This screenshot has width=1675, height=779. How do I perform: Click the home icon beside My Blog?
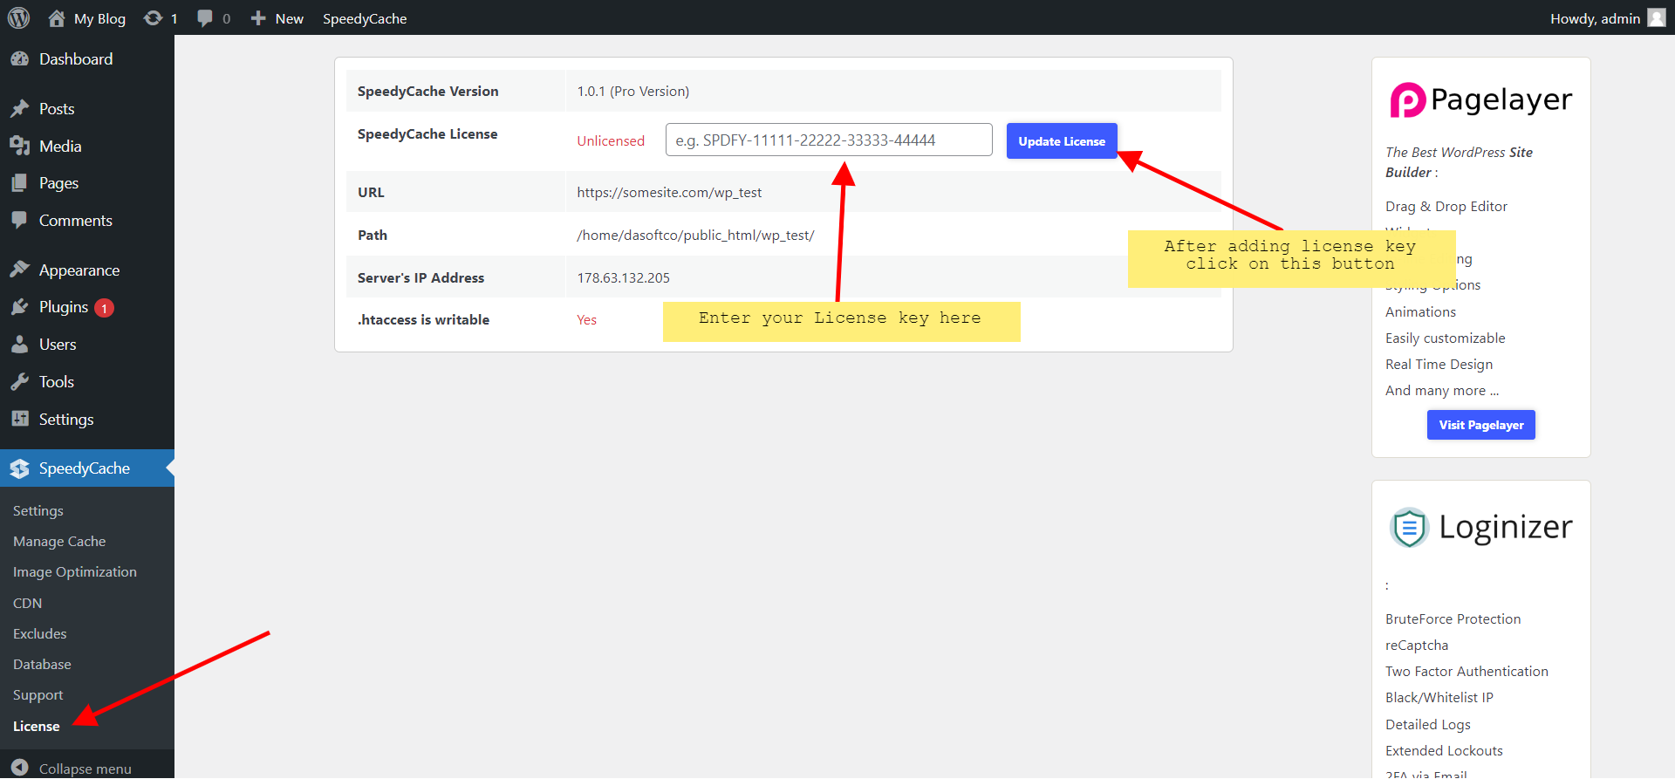point(57,17)
